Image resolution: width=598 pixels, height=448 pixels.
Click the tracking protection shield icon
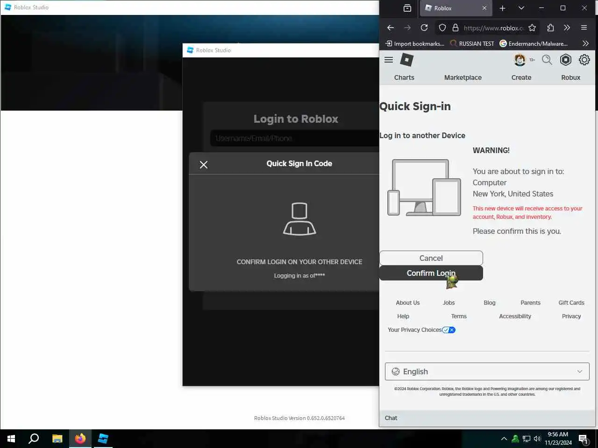pyautogui.click(x=442, y=28)
